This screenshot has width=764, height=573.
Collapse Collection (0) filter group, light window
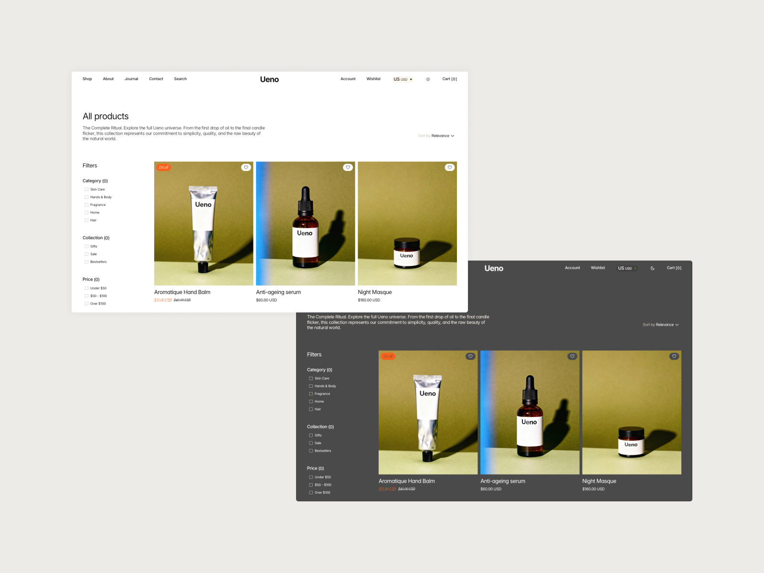point(96,238)
